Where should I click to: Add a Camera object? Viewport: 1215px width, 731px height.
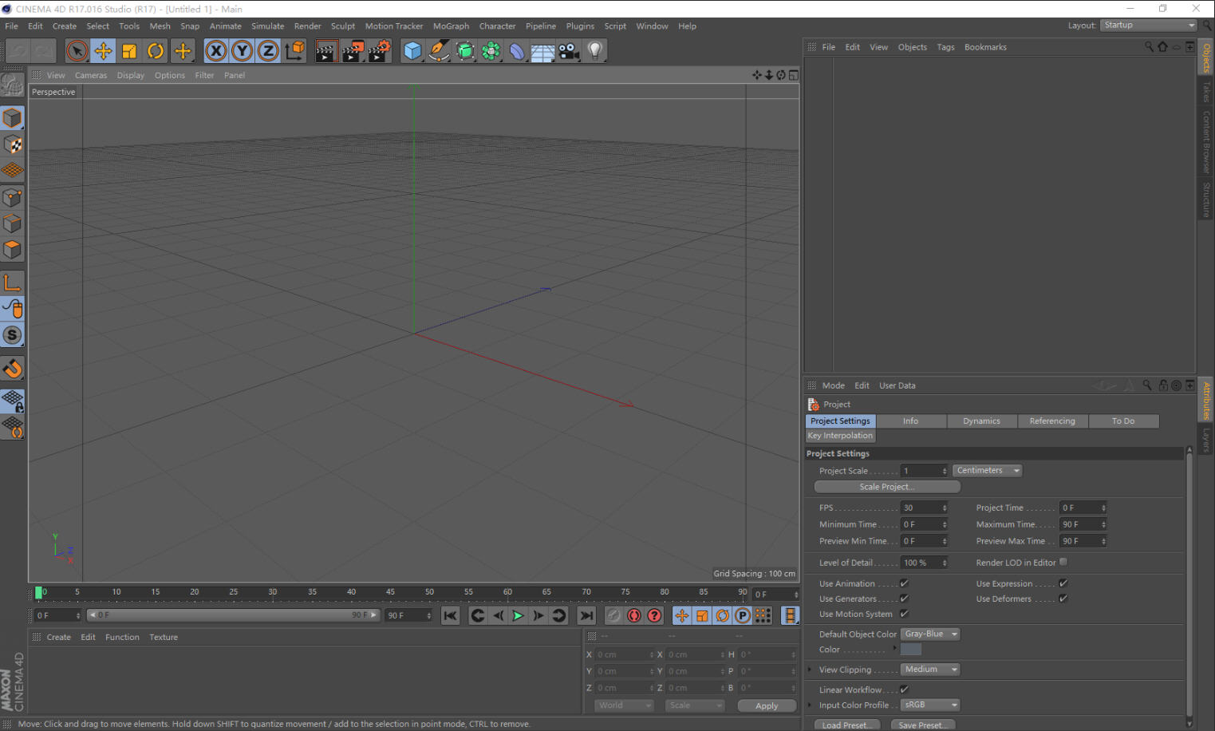(x=569, y=51)
